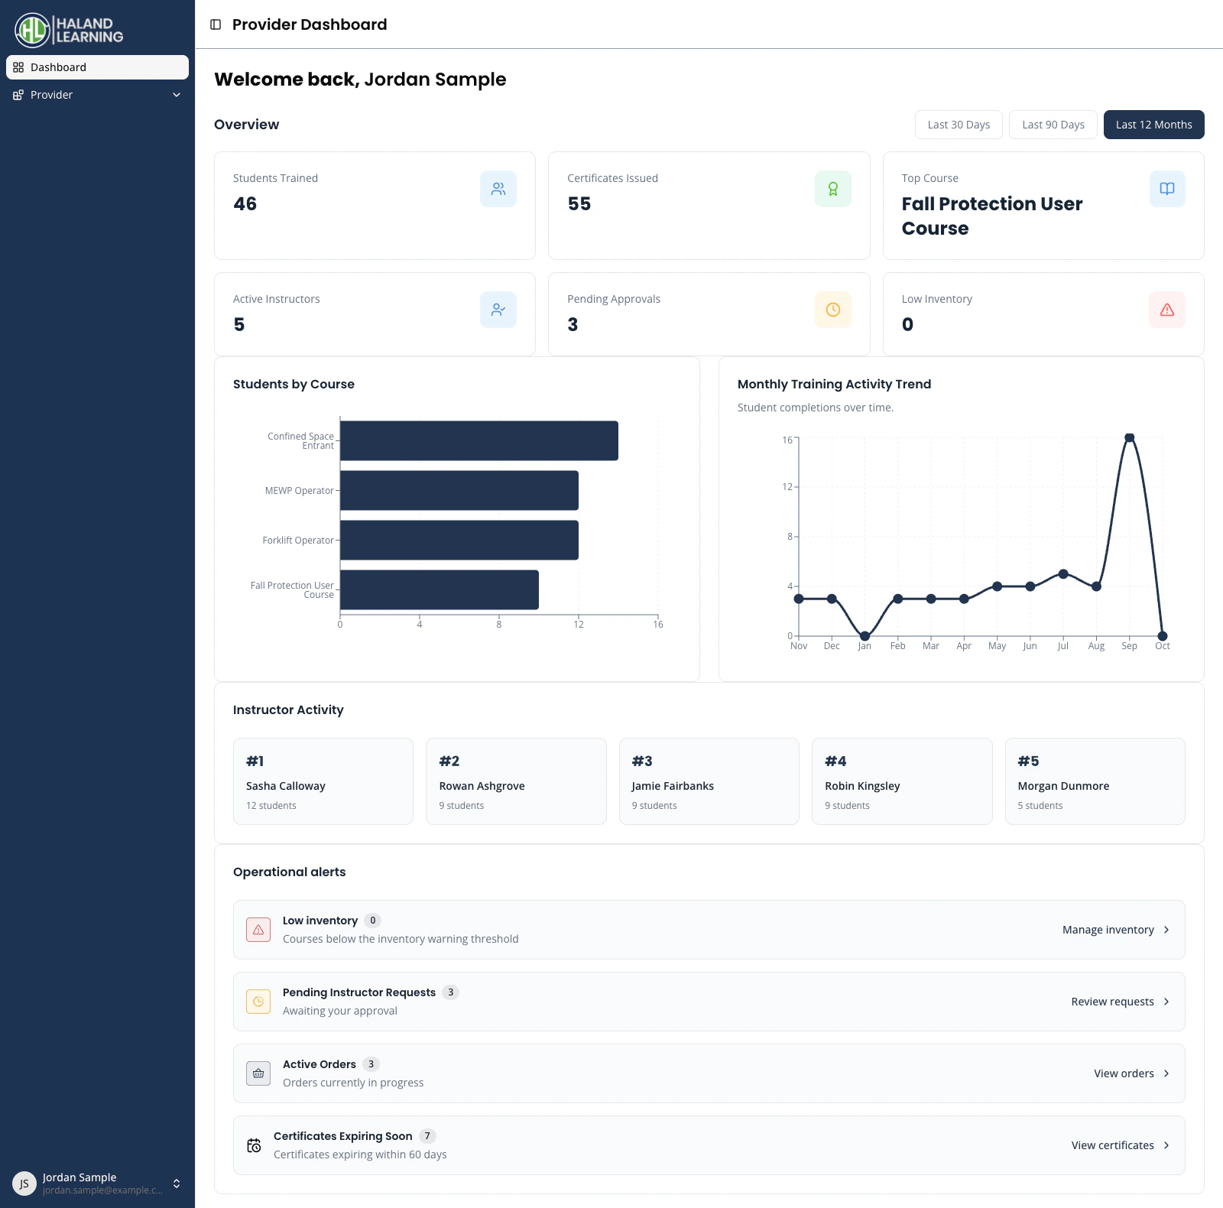Click the Pending Approvals clock icon
1223x1208 pixels.
833,310
